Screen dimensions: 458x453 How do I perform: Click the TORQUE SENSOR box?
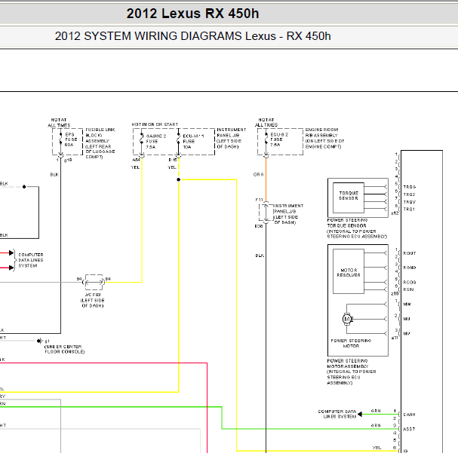tap(349, 197)
